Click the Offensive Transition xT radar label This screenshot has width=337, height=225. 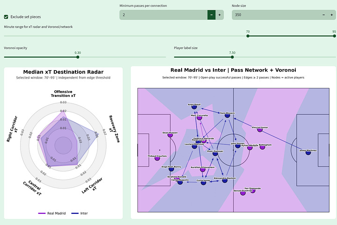[63, 94]
